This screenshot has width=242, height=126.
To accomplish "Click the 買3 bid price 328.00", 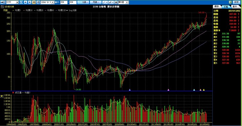I will click(226, 56).
